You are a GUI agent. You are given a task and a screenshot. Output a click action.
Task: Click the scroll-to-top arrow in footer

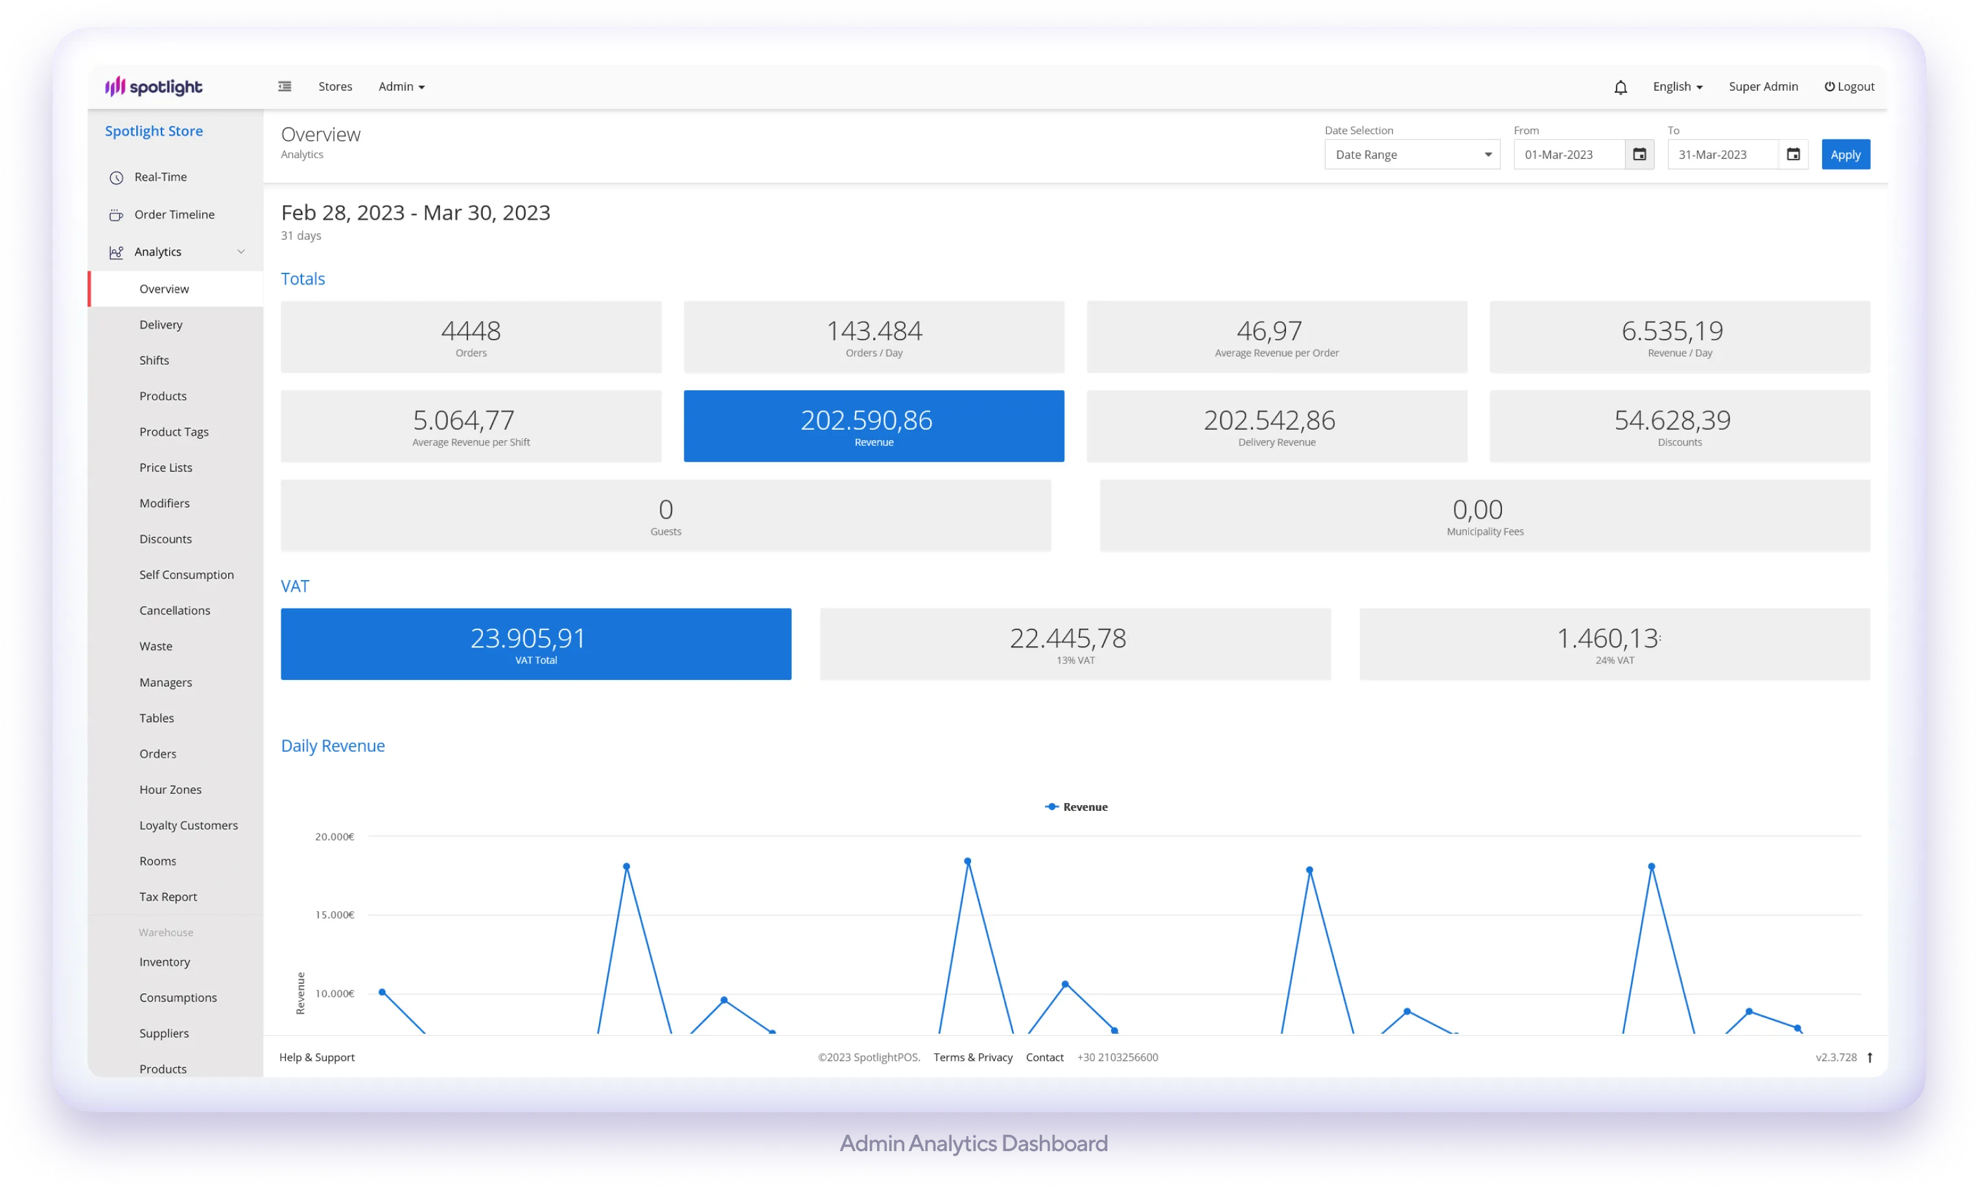(x=1869, y=1058)
